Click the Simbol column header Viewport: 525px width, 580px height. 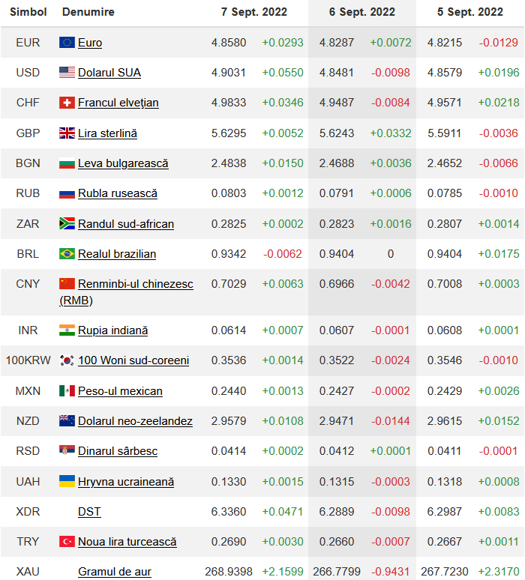click(x=28, y=12)
